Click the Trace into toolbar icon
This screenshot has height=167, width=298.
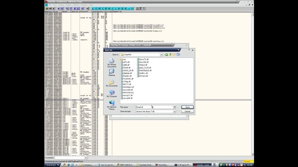74,8
